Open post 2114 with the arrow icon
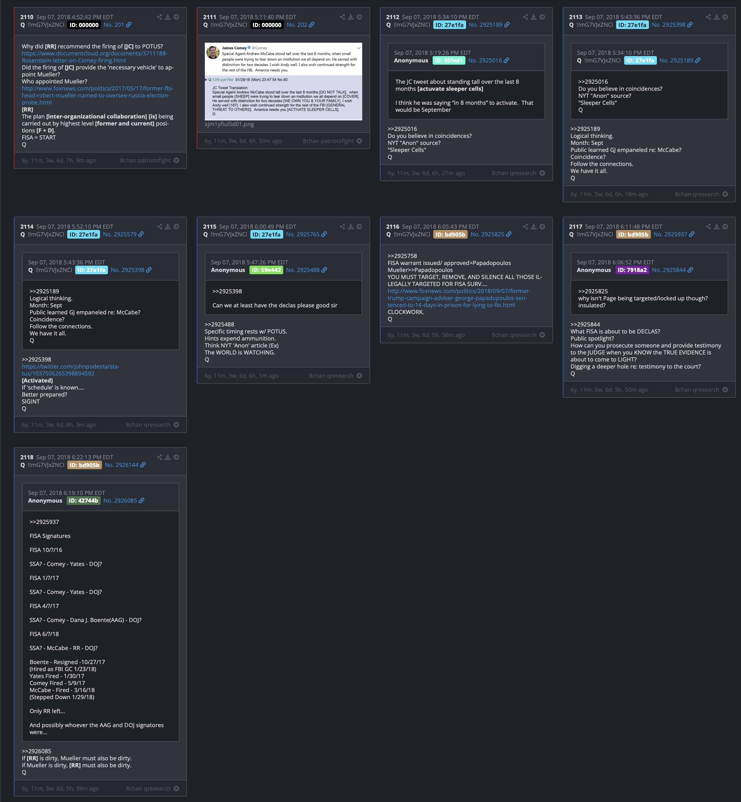Image resolution: width=741 pixels, height=802 pixels. [176, 227]
